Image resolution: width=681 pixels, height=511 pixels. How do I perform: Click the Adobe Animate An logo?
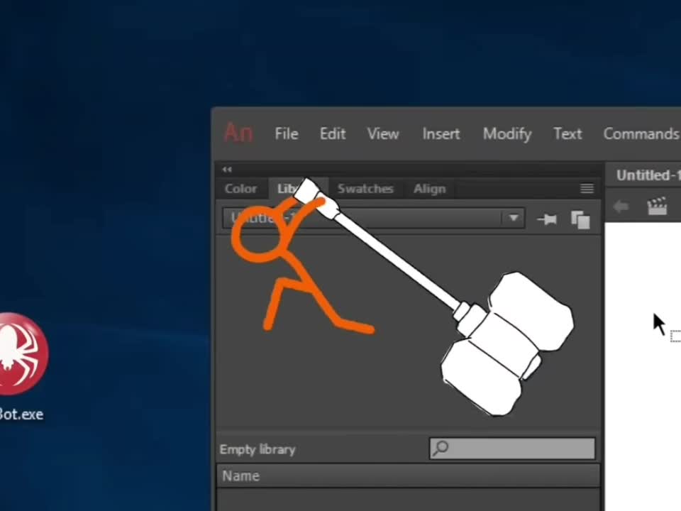pos(238,133)
